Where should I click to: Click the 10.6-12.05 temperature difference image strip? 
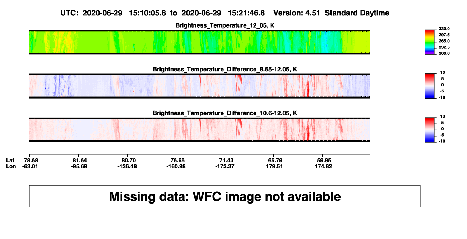tap(199, 130)
